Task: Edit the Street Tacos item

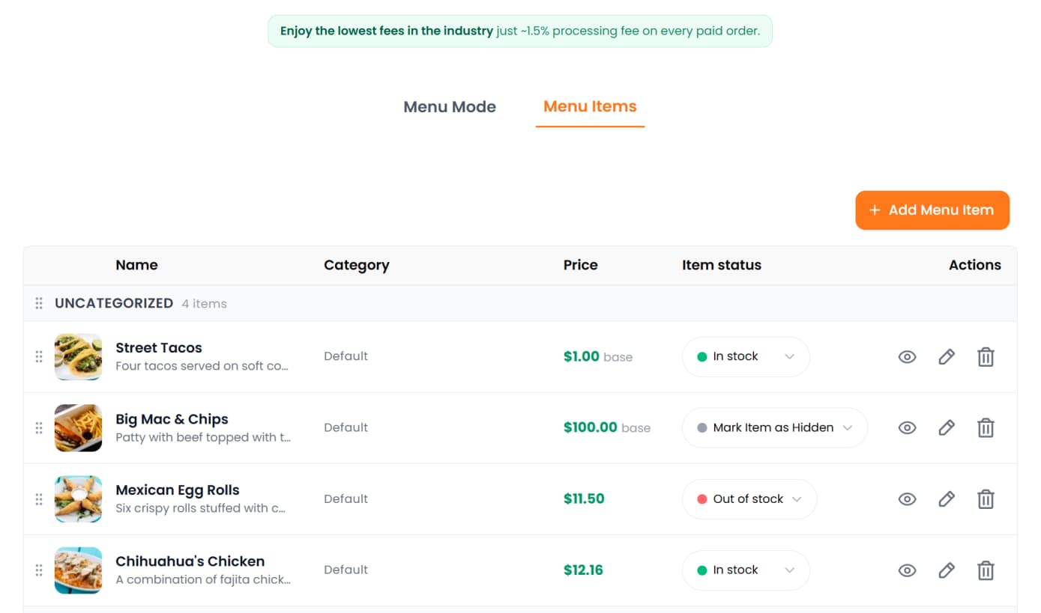Action: click(x=947, y=357)
